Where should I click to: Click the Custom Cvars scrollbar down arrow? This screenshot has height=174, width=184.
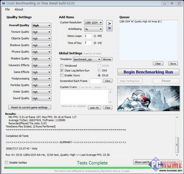tap(110, 102)
